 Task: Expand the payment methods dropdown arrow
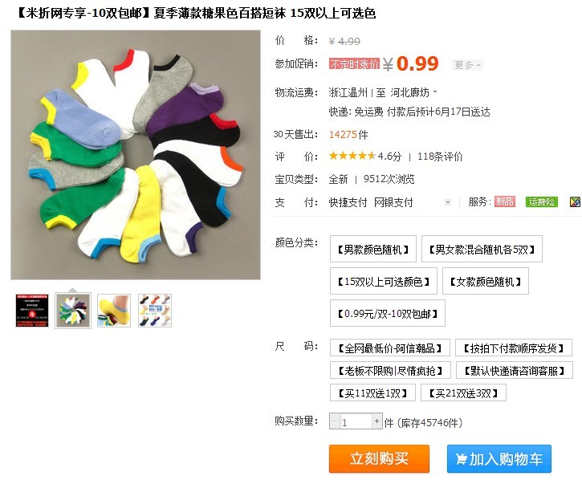(448, 202)
